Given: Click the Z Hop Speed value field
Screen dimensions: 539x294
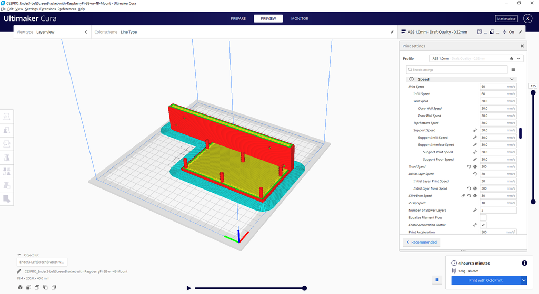Looking at the screenshot, I should [x=498, y=203].
